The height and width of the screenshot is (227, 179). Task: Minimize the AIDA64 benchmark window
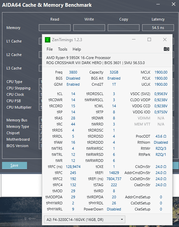tap(158, 4)
